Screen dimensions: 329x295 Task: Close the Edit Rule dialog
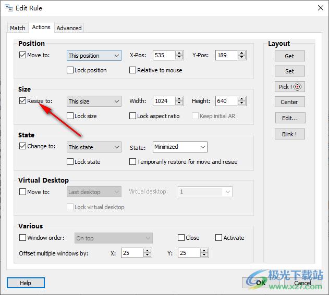(319, 8)
